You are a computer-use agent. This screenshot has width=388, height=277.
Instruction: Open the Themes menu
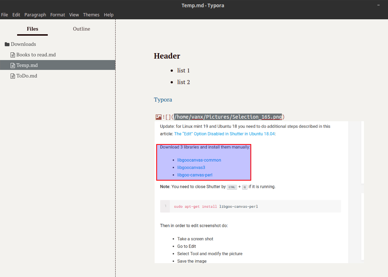point(91,15)
